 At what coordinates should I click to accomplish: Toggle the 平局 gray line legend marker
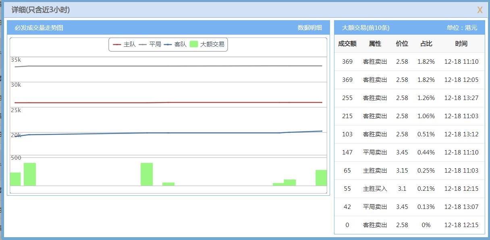(x=142, y=45)
